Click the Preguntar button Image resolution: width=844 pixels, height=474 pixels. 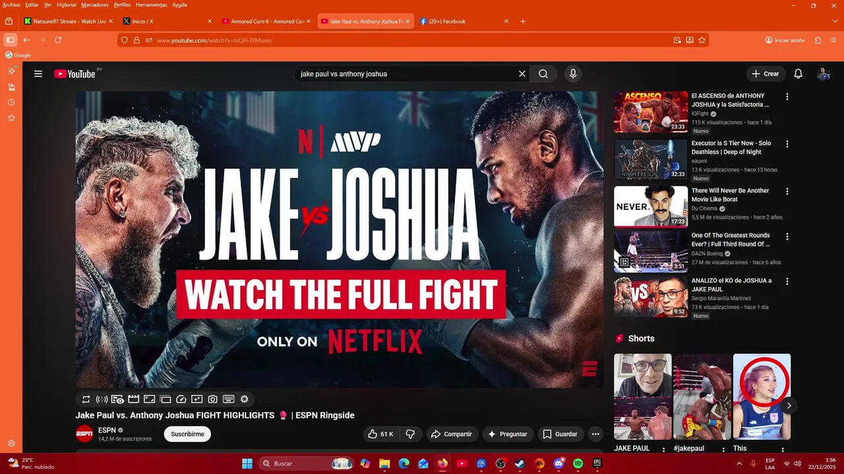pos(507,434)
